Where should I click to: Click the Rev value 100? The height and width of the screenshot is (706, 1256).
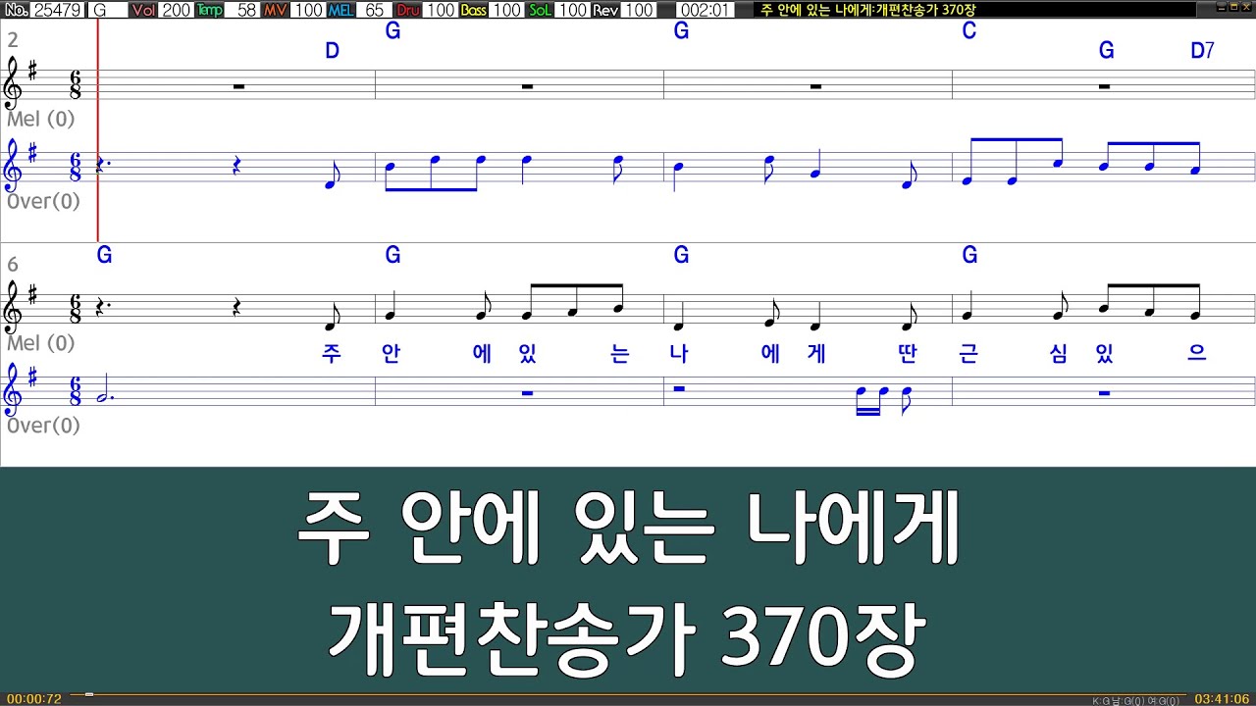point(638,10)
